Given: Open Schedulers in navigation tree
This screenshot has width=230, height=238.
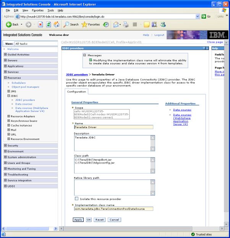Looking at the screenshot, I should pos(18,83).
